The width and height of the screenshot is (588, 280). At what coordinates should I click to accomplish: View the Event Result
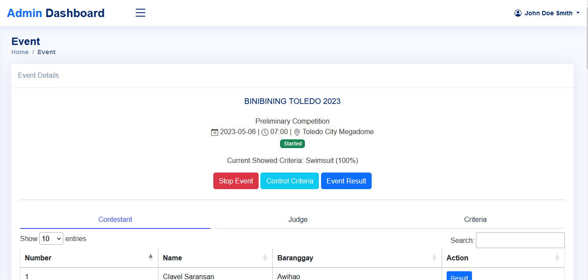pos(346,181)
